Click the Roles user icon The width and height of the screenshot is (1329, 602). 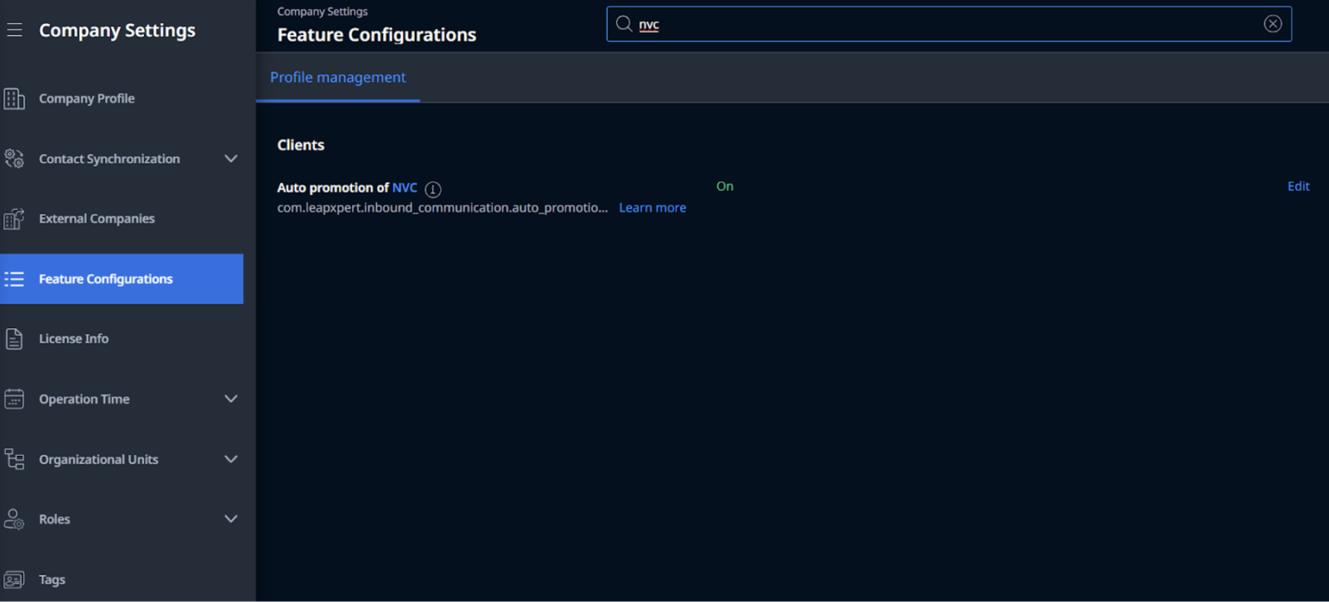click(14, 519)
